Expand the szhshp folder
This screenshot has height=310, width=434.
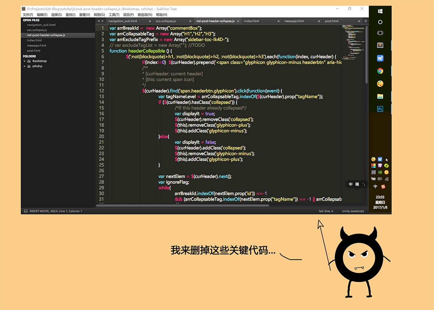[25, 66]
